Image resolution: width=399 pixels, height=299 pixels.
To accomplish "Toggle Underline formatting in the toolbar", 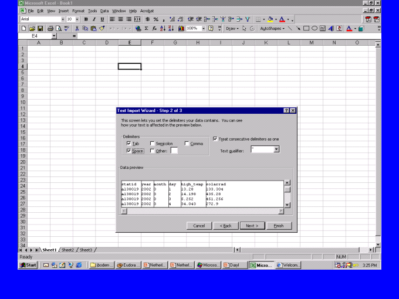I will (102, 19).
